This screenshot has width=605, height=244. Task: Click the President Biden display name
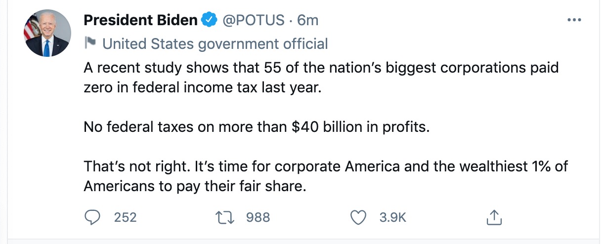[x=140, y=20]
